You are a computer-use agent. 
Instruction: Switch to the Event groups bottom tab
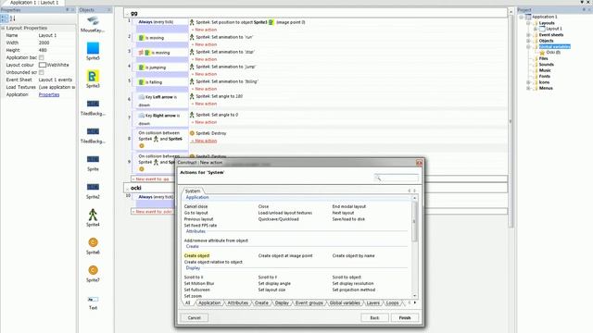309,302
